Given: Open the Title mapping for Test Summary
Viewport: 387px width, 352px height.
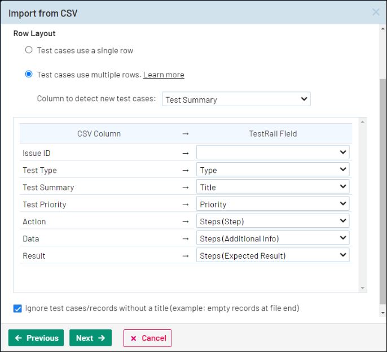Looking at the screenshot, I should coord(272,187).
